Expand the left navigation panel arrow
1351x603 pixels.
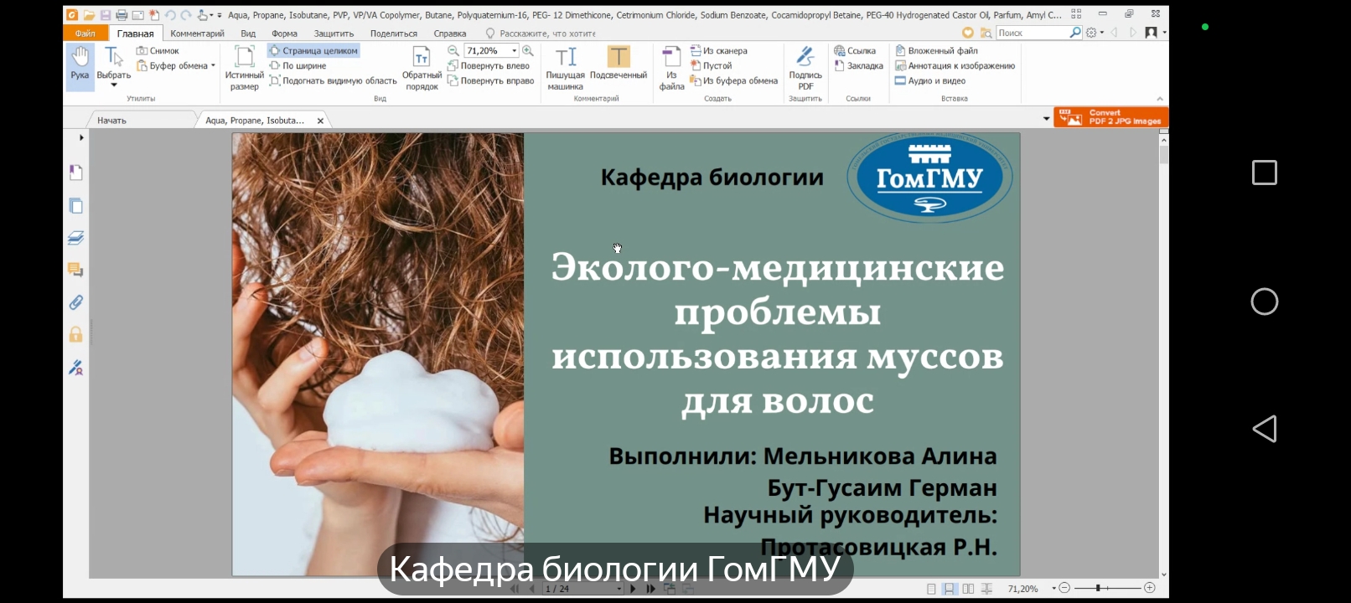click(81, 137)
